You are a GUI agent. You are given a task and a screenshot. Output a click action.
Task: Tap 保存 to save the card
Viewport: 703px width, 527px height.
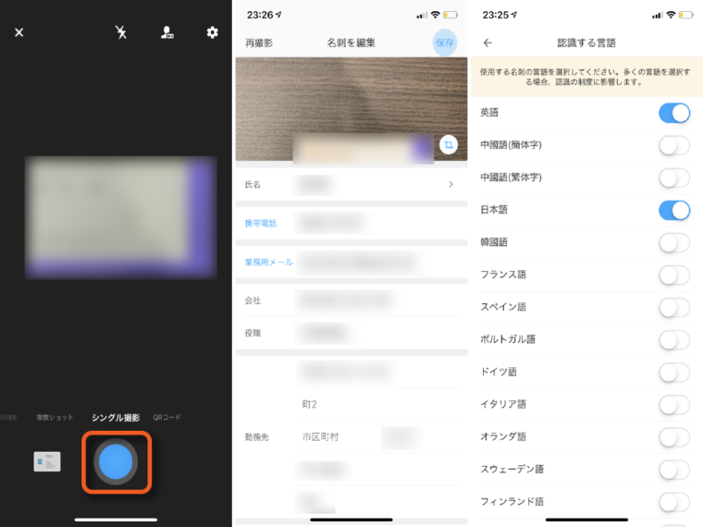pos(444,43)
